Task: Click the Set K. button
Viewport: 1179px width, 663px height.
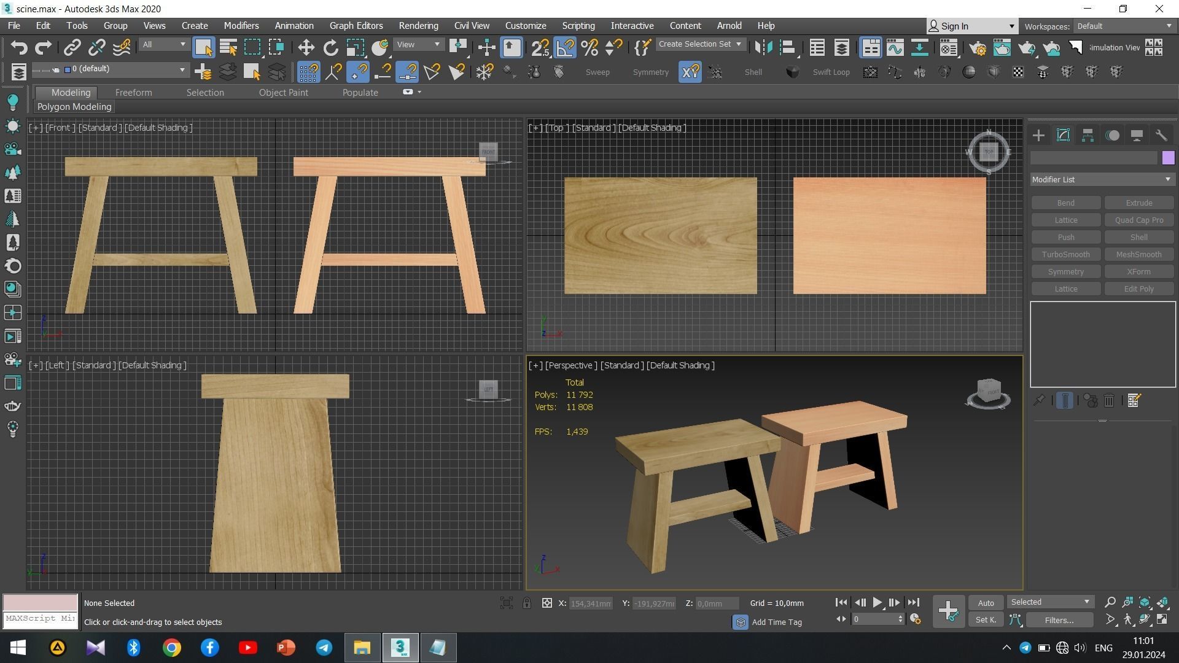Action: tap(986, 620)
